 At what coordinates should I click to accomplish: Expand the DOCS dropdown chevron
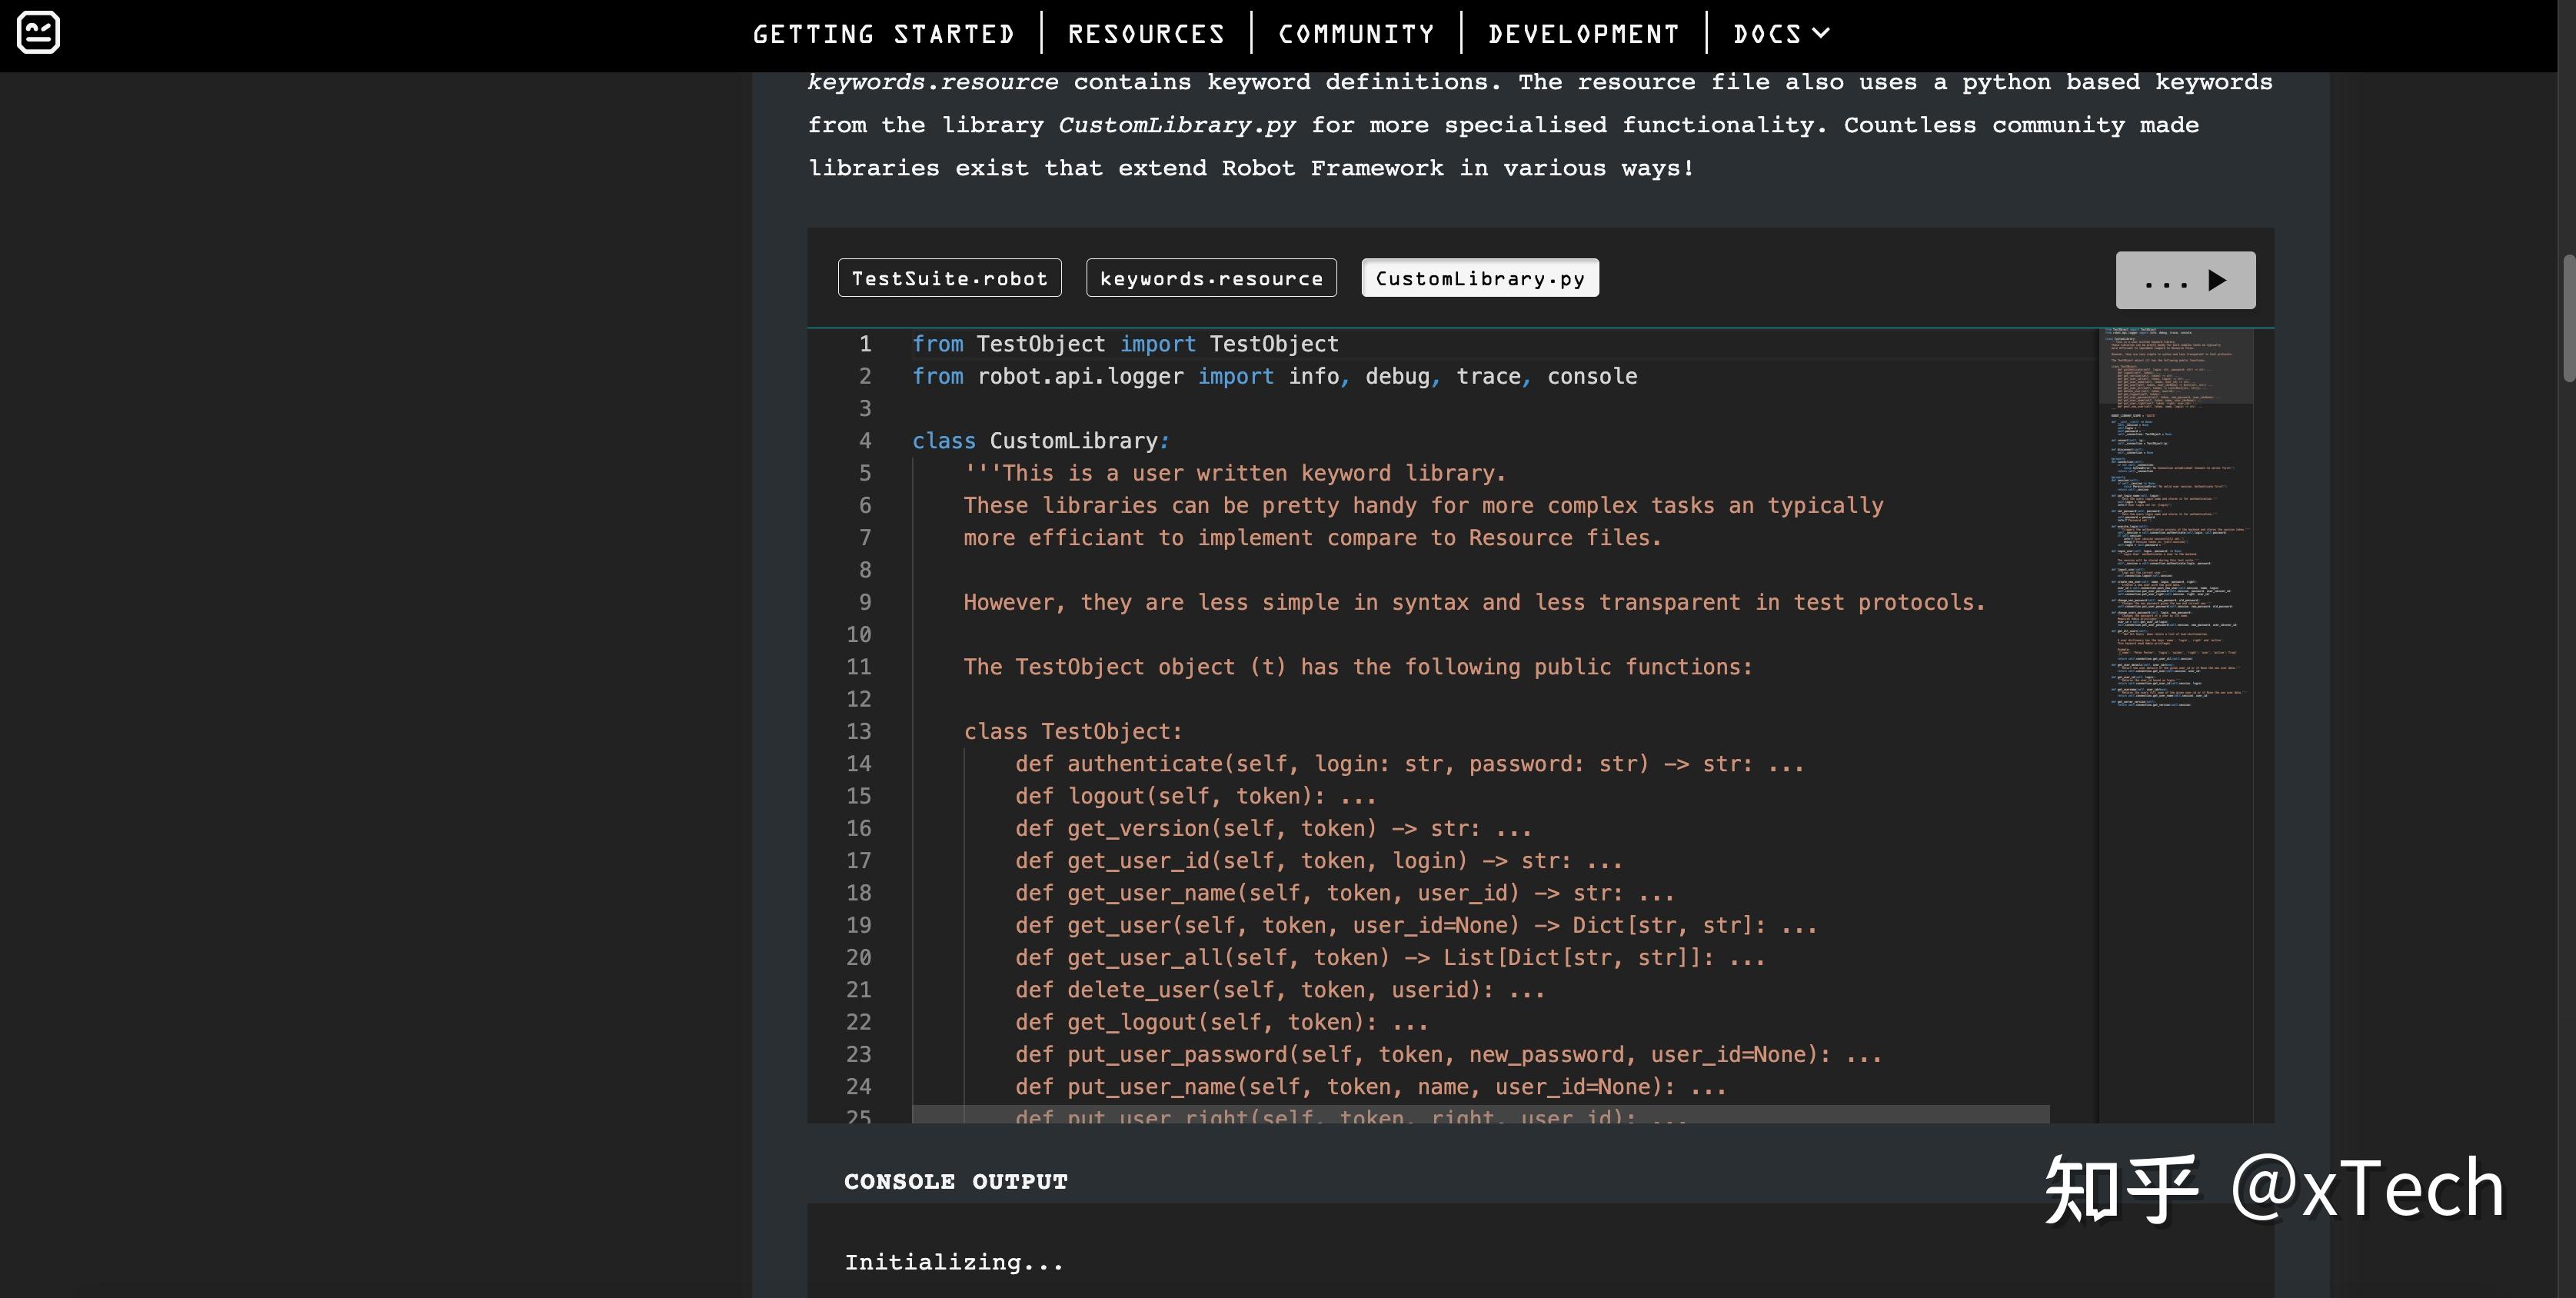(1821, 33)
